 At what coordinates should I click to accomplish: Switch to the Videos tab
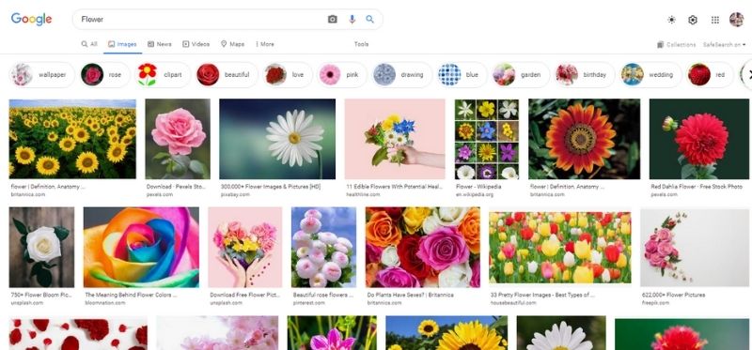pos(196,44)
